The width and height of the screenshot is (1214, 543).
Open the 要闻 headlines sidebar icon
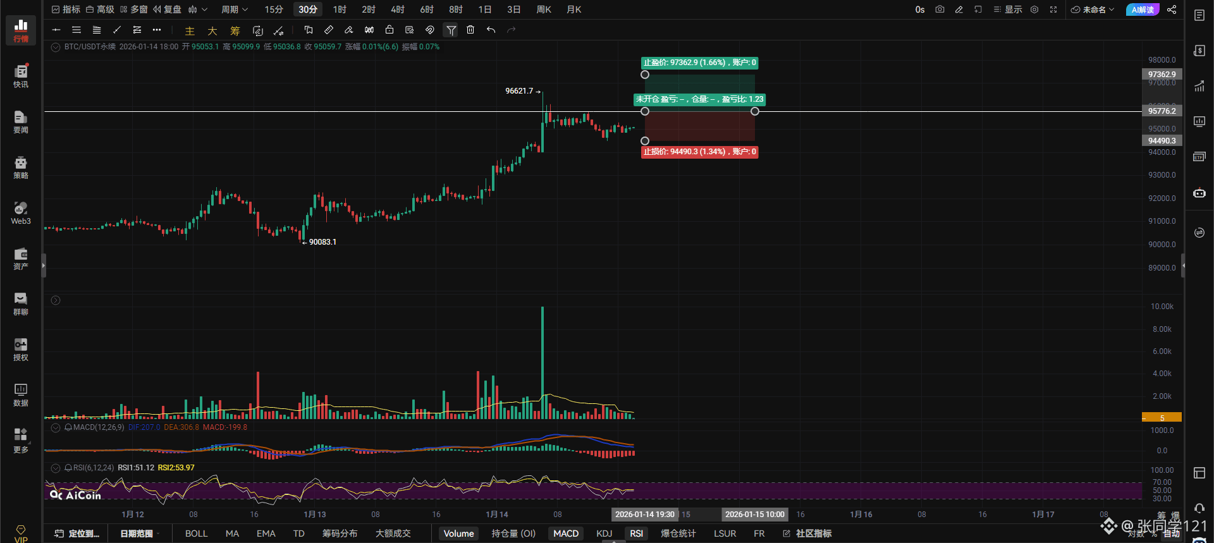21,121
